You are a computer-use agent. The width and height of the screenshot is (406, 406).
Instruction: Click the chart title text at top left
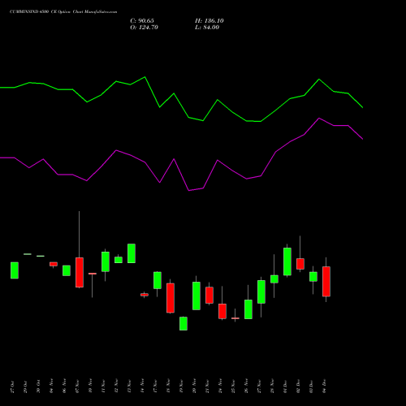point(63,12)
